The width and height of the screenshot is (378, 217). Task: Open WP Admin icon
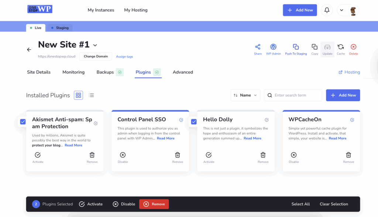point(273,49)
